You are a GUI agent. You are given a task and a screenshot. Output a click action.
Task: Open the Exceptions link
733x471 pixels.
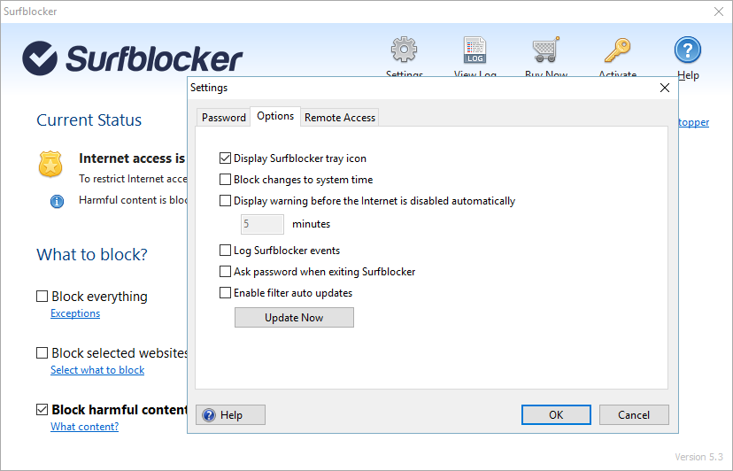point(75,313)
